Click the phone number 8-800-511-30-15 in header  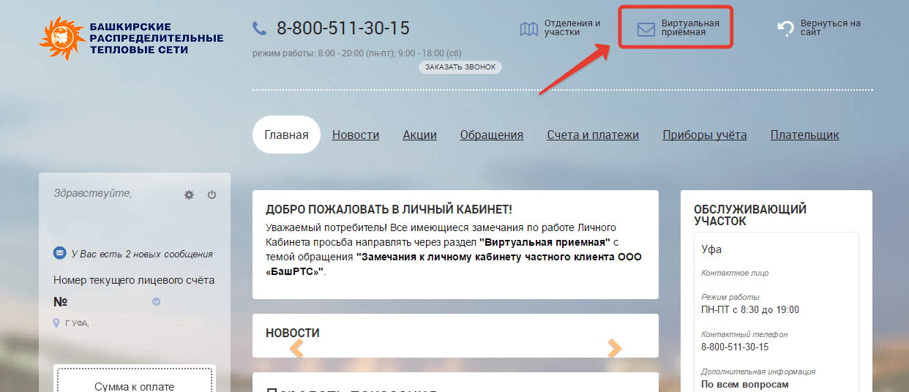pyautogui.click(x=343, y=29)
